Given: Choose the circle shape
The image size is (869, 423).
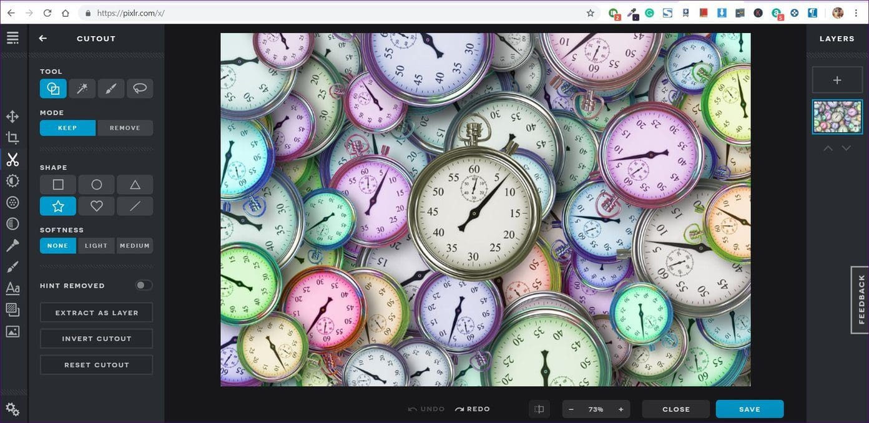Looking at the screenshot, I should (x=97, y=185).
